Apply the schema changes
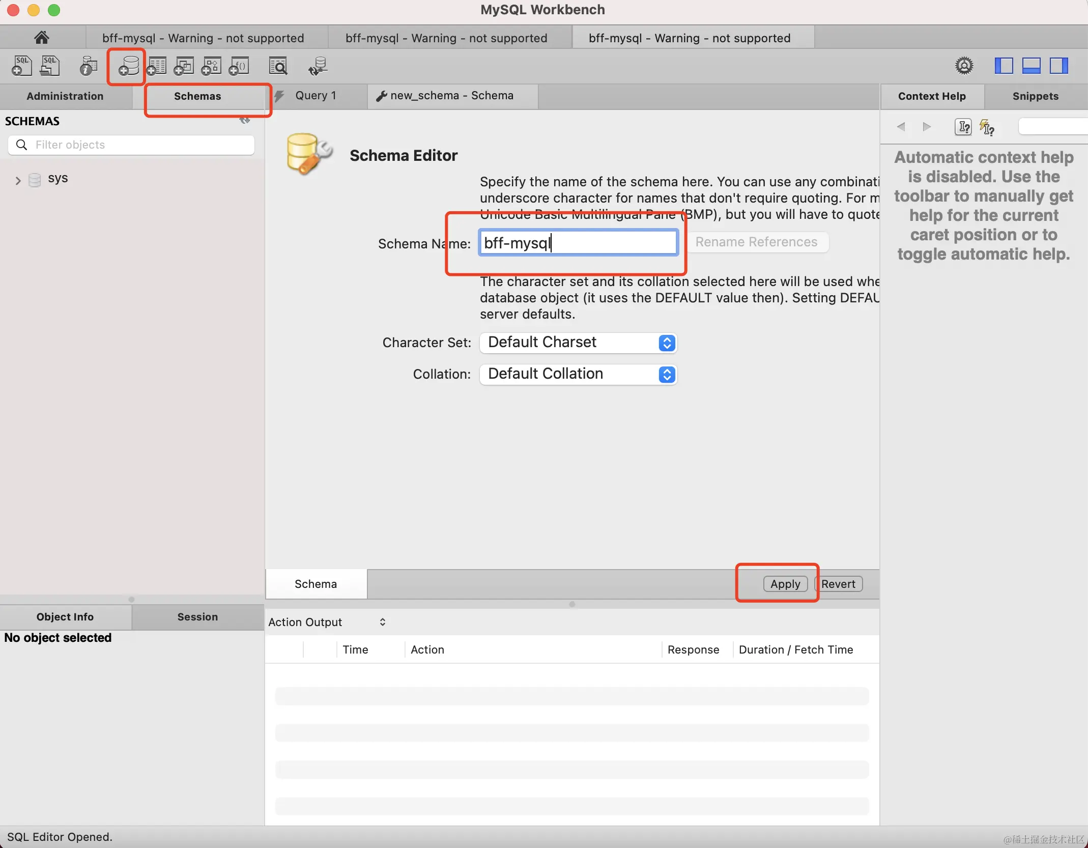The image size is (1088, 848). click(784, 584)
